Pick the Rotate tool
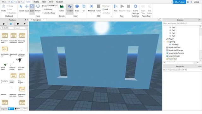Image resolution: width=202 pixels, height=114 pixels. [x=38, y=8]
